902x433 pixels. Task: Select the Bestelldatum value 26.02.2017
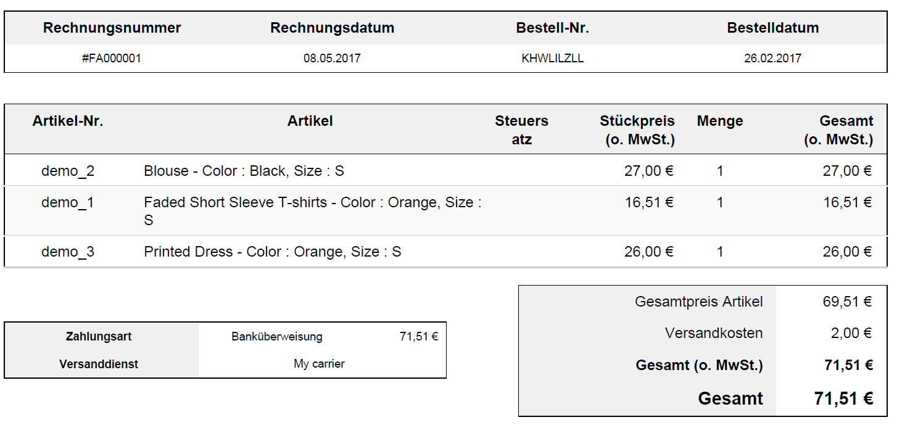click(772, 59)
